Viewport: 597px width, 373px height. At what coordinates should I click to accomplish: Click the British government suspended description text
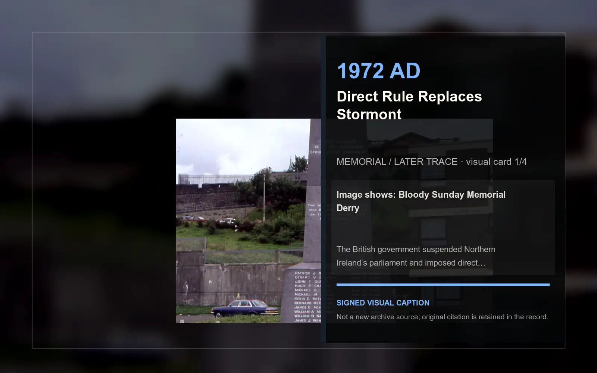click(x=416, y=256)
